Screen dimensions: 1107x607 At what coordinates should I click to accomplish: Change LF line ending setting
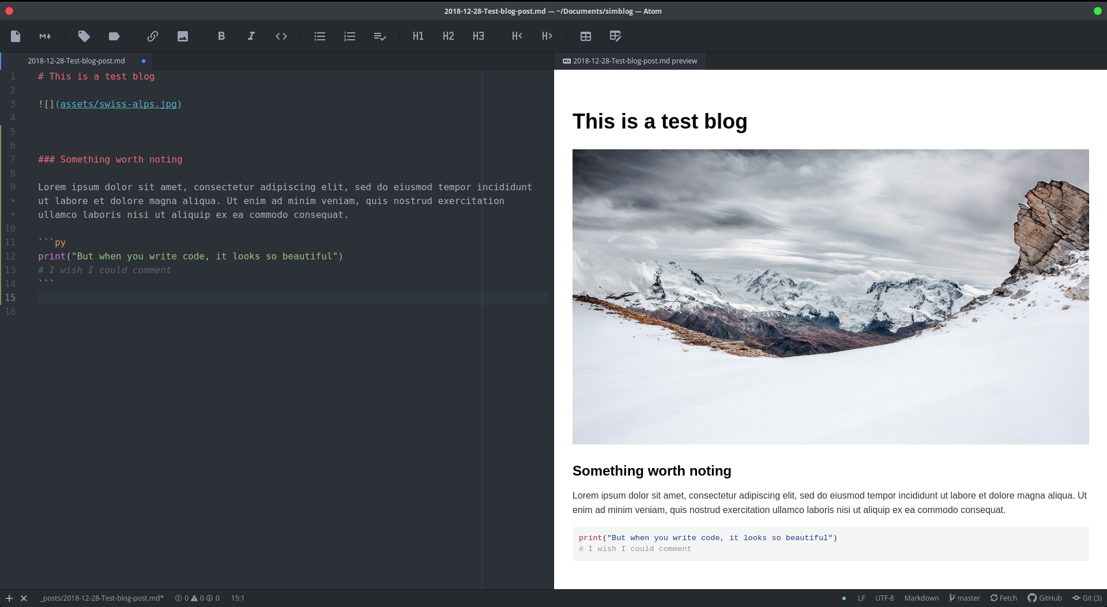[861, 598]
